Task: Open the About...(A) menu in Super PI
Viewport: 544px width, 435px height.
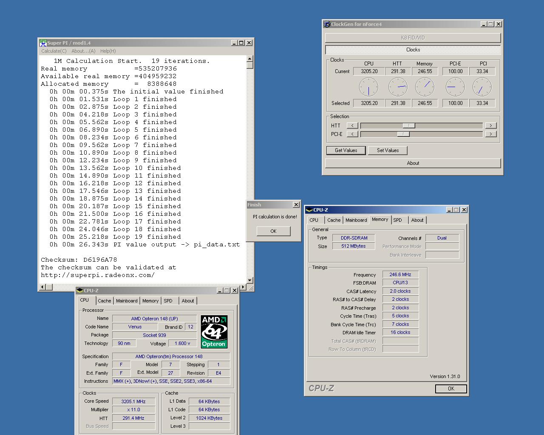Action: [83, 51]
